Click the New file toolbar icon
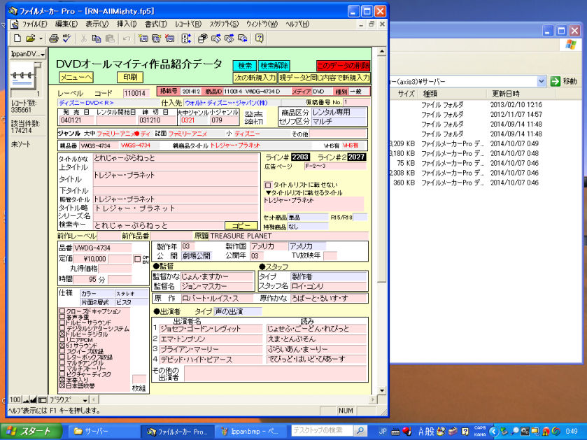587x440 pixels. point(17,38)
